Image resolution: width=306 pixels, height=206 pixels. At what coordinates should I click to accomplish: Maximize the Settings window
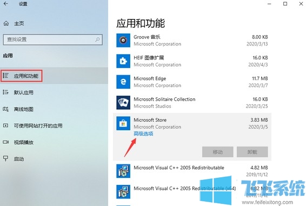(x=285, y=4)
